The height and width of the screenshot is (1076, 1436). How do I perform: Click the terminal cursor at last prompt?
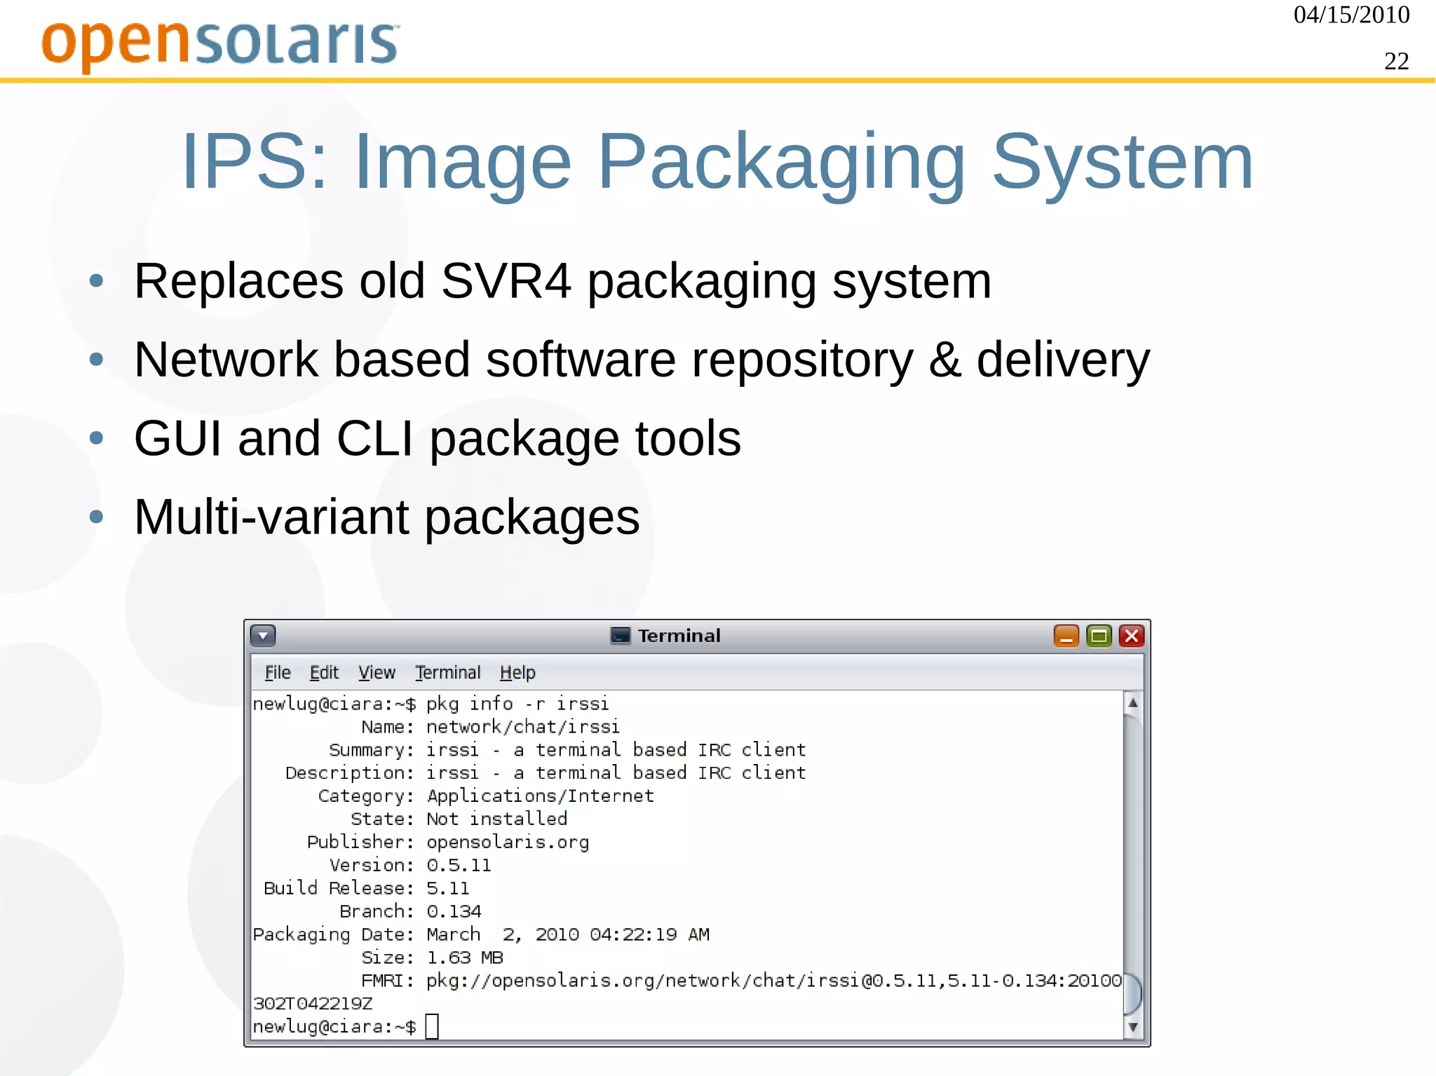click(432, 1027)
